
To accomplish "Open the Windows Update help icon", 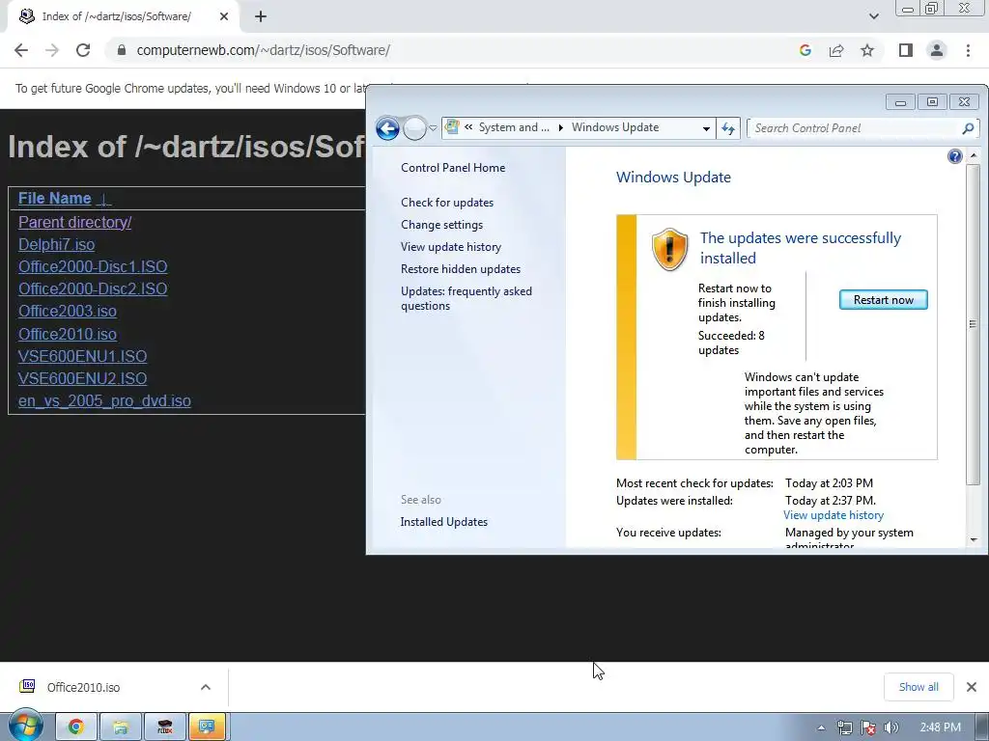I will tap(954, 156).
